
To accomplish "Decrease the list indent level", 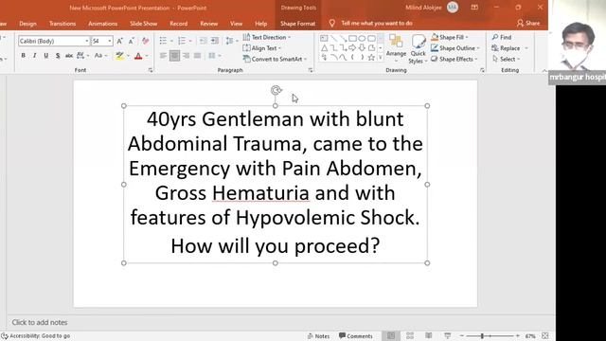I will click(x=203, y=41).
